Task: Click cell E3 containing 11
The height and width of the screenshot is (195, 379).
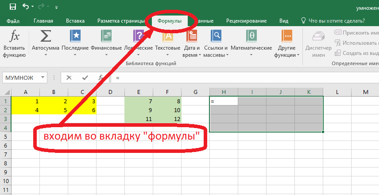Action: [x=139, y=119]
